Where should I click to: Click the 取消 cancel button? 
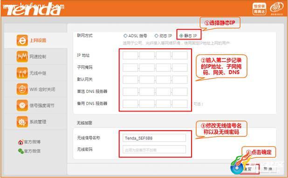click(267, 169)
